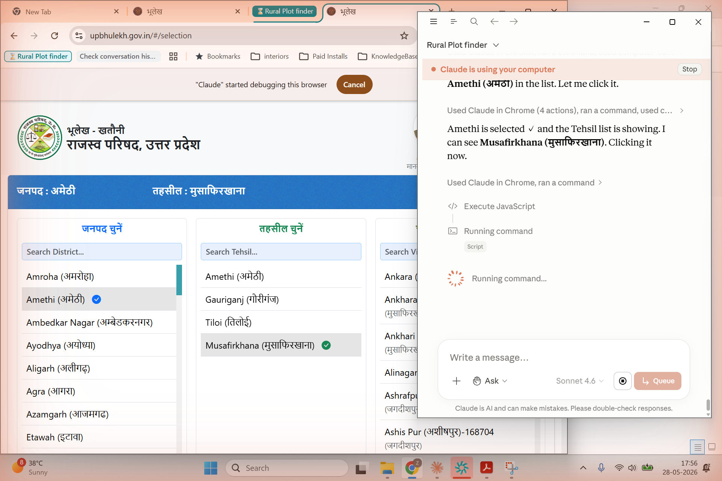Viewport: 722px width, 481px height.
Task: Choose Gauriganj tehsil from the list
Action: pos(281,299)
